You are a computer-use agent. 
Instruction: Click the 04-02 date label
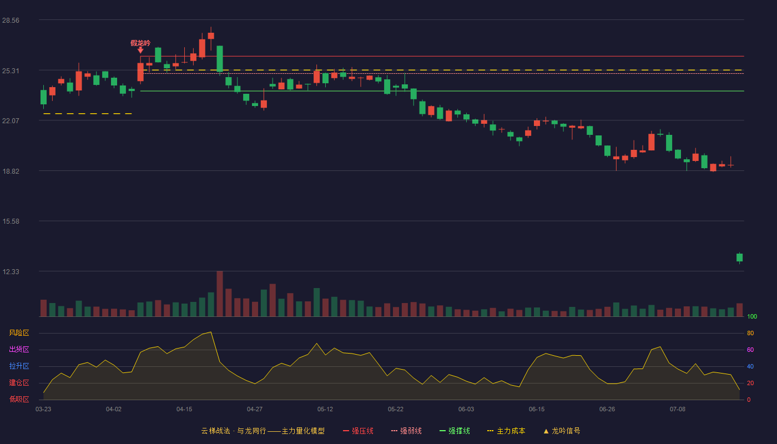tap(114, 409)
